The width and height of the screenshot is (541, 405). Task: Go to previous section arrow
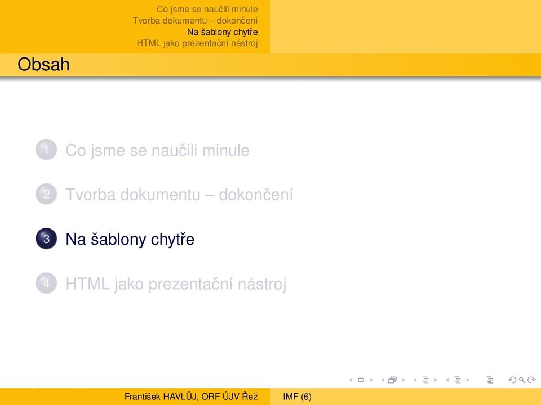tap(447, 380)
